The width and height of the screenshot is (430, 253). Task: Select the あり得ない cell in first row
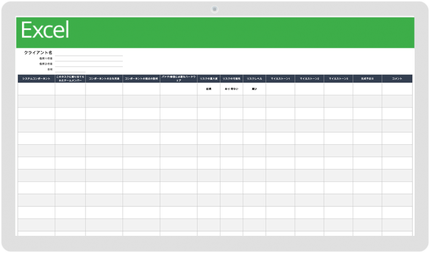tap(232, 89)
